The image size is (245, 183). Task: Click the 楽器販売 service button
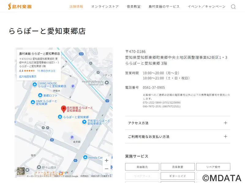142,167
